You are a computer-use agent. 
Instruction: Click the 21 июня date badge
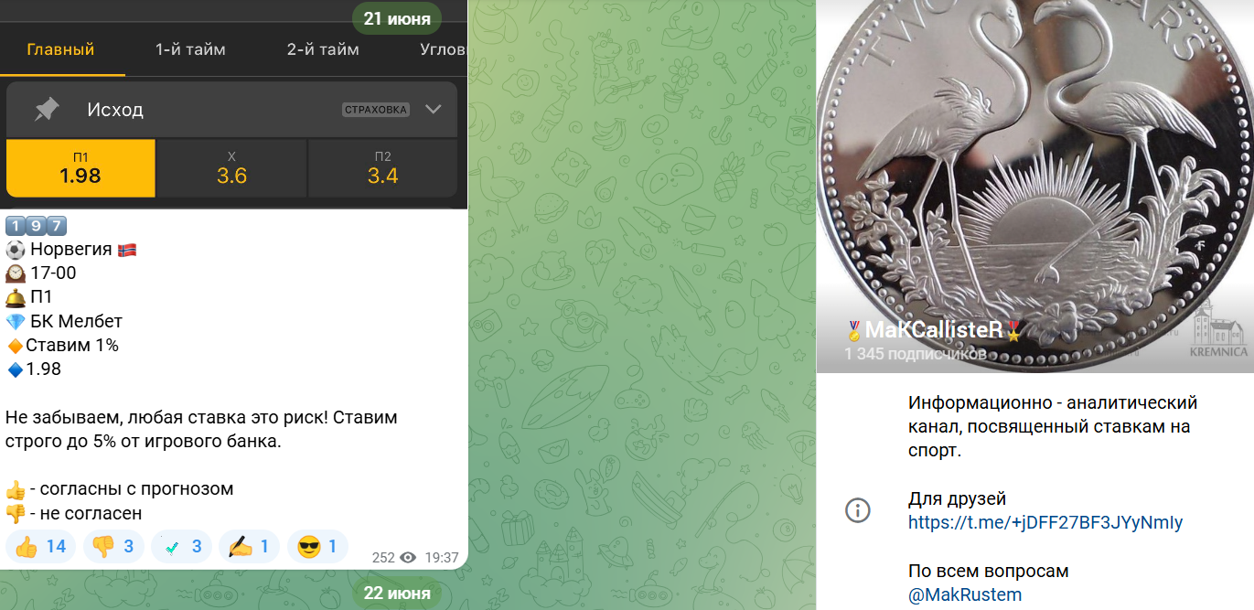click(x=397, y=19)
